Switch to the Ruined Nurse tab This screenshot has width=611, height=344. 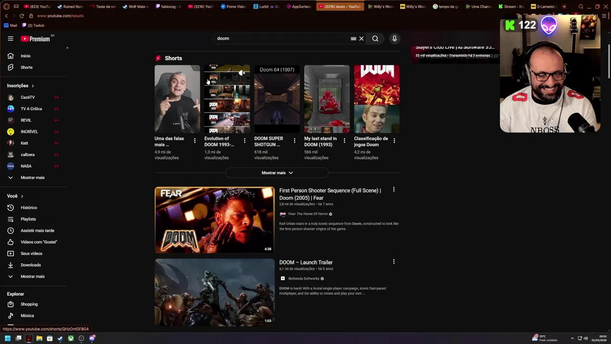pos(70,7)
